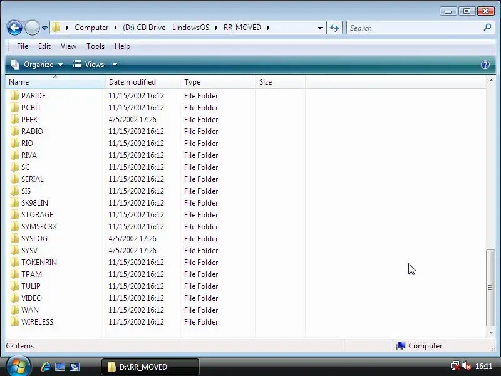Select (D:) CD Drive - LindowsOS breadcrumb
The height and width of the screenshot is (376, 501).
click(166, 28)
